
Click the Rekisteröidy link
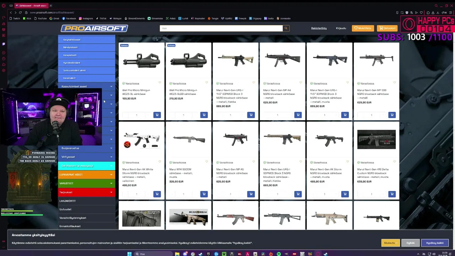click(319, 28)
